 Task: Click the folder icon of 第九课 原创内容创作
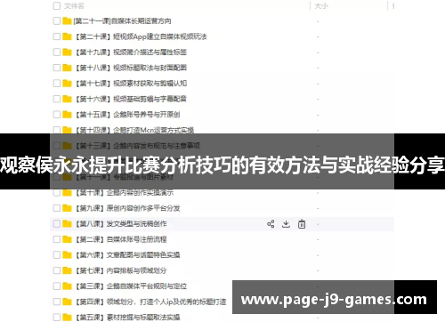[67, 208]
